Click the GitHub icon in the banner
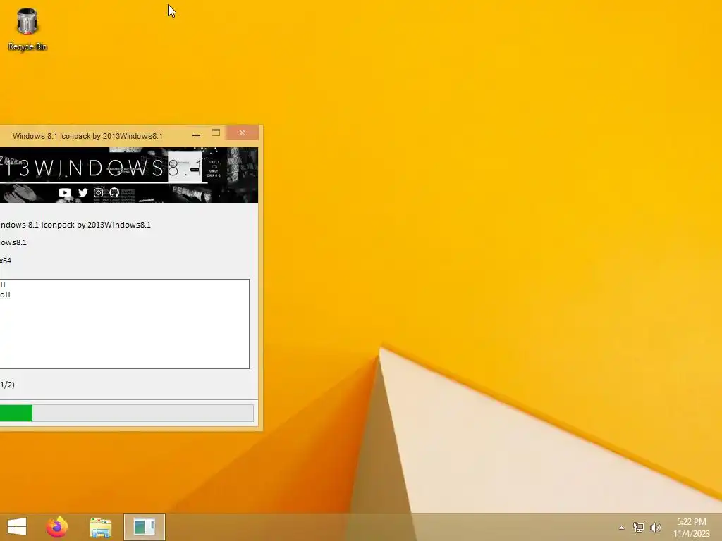Image resolution: width=722 pixels, height=541 pixels. tap(114, 193)
